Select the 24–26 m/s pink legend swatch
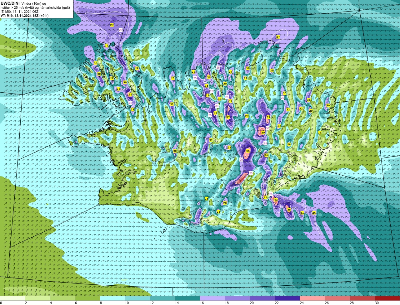This screenshot has width=400, height=305. pyautogui.click(x=312, y=298)
